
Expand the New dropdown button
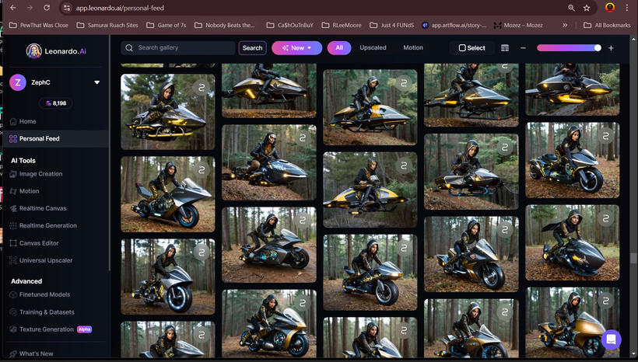coord(296,48)
